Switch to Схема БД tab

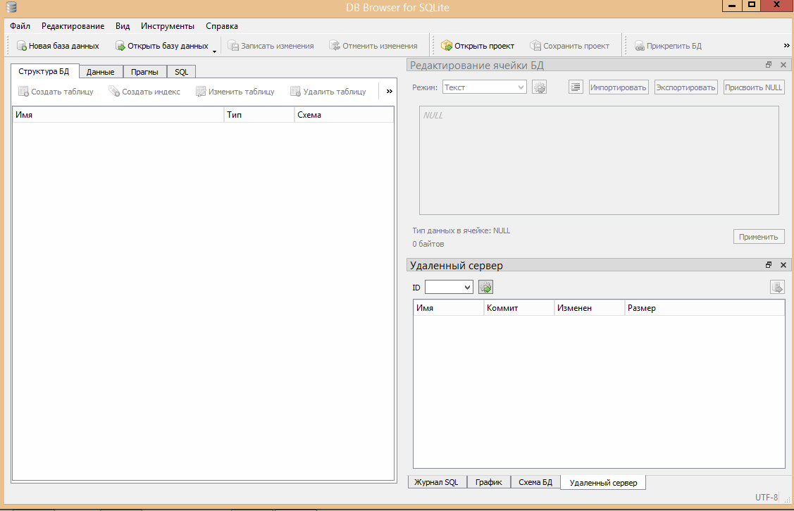(x=535, y=482)
